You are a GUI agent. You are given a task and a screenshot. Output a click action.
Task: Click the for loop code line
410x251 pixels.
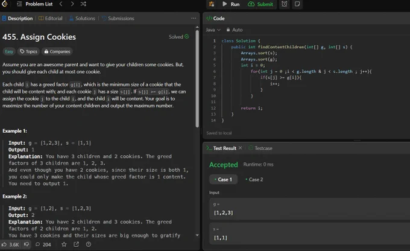311,71
